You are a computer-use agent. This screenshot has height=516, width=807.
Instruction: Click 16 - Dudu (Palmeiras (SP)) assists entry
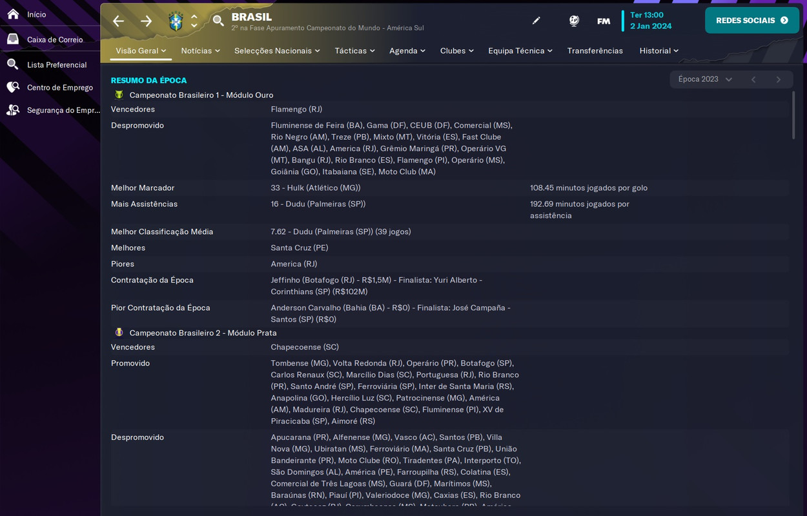(x=318, y=204)
